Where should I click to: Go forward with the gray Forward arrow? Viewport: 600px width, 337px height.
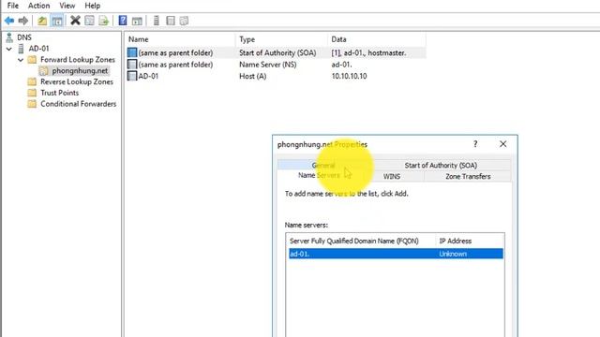click(x=22, y=21)
